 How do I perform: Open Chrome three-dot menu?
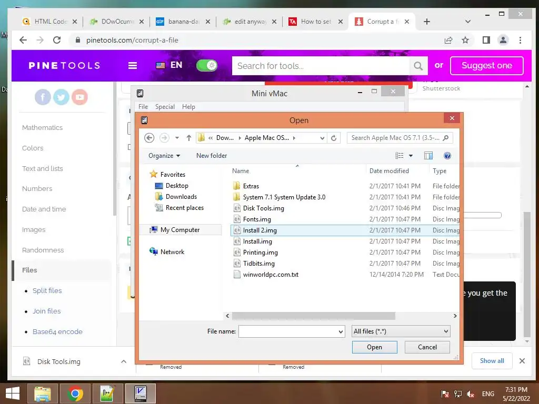click(x=520, y=40)
